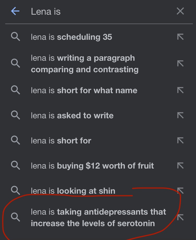
Task: Click magnifier icon beside "scheduling 35"
Action: [15, 37]
